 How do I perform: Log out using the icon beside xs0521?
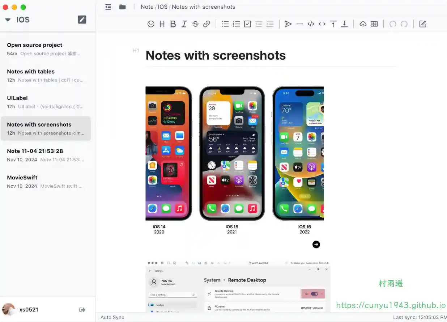tap(82, 310)
